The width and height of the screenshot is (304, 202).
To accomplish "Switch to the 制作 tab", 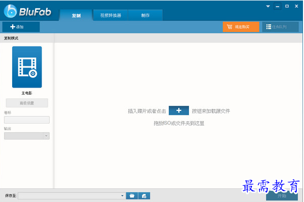I will [x=145, y=15].
